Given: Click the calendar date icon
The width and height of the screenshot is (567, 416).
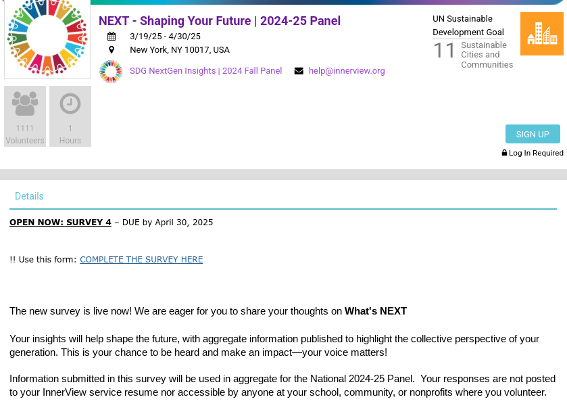Looking at the screenshot, I should click(112, 37).
